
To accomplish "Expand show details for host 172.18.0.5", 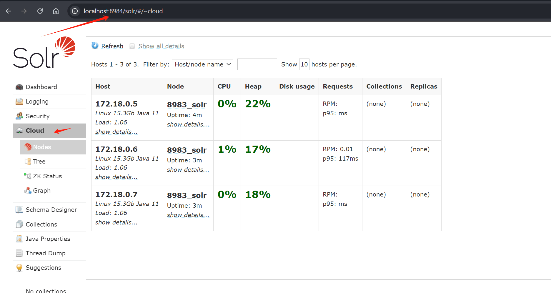I will 116,132.
